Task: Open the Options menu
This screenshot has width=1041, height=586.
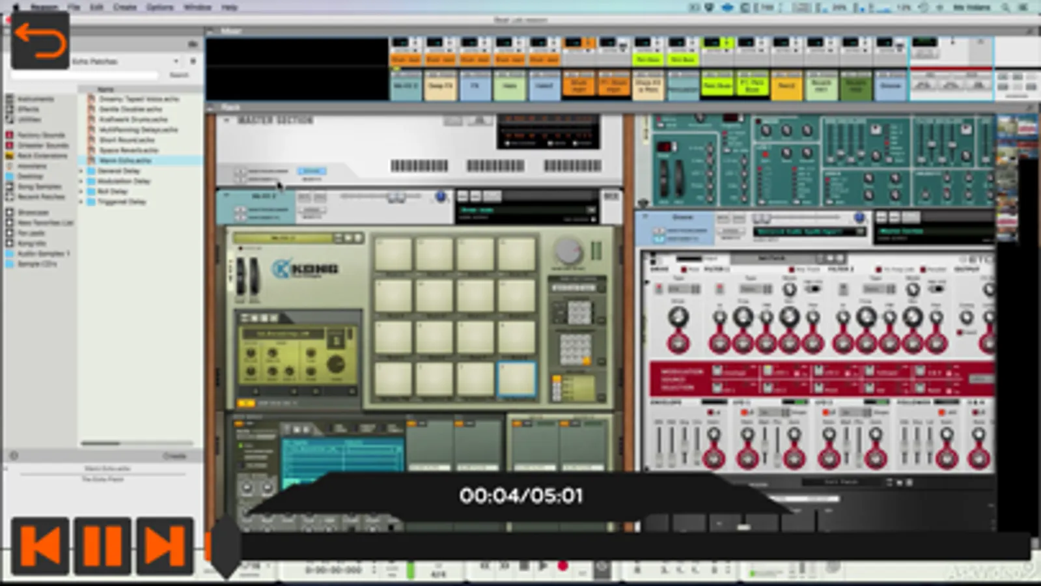Action: [160, 7]
